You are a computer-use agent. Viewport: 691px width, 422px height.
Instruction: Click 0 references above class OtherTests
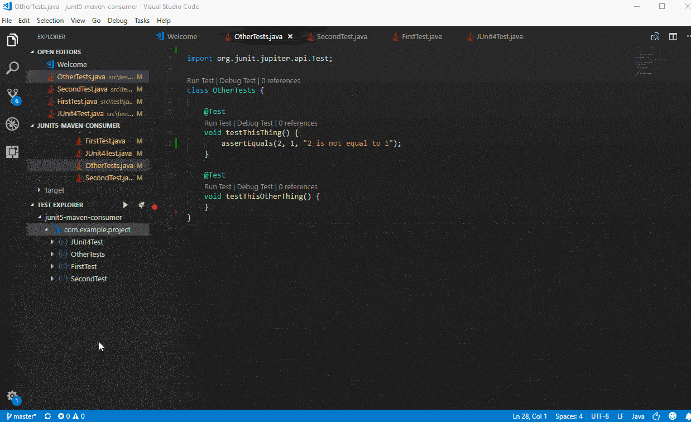click(x=280, y=81)
